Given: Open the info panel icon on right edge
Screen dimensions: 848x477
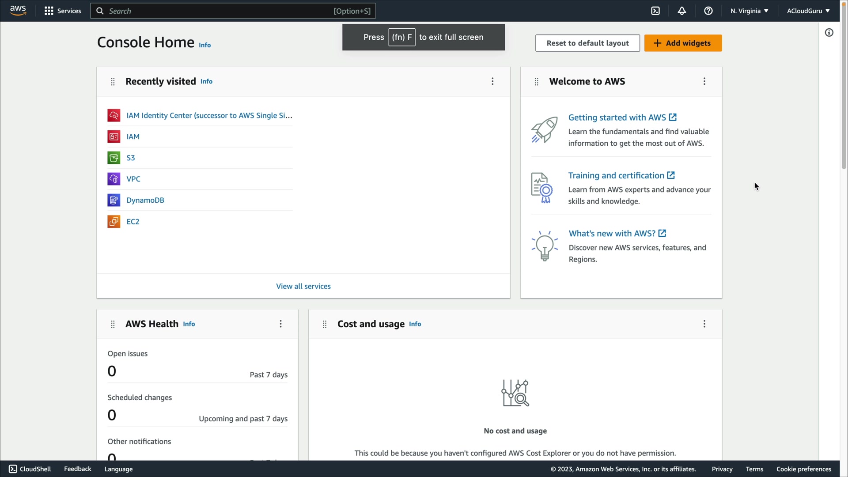Looking at the screenshot, I should coord(829,33).
